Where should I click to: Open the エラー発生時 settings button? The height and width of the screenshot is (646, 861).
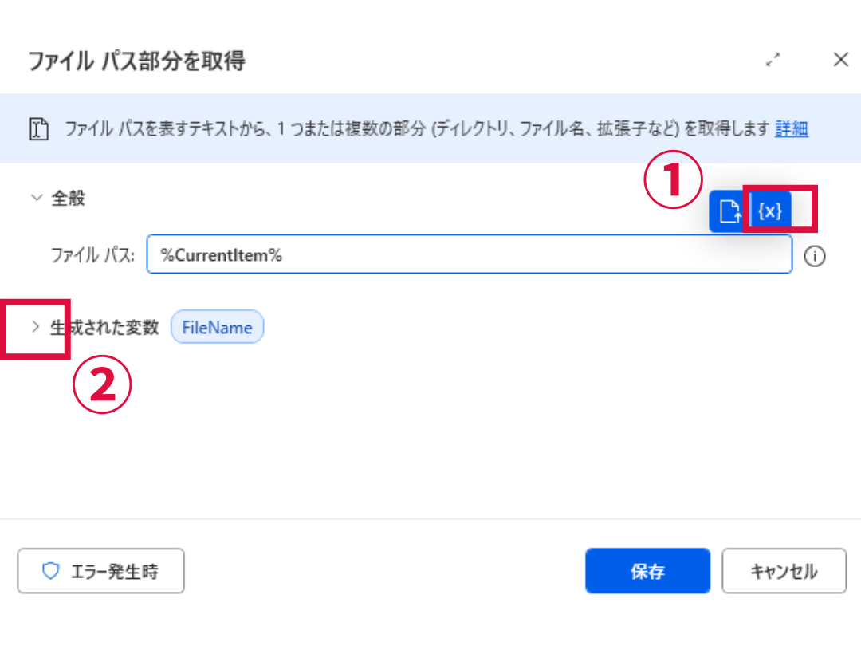tap(100, 571)
